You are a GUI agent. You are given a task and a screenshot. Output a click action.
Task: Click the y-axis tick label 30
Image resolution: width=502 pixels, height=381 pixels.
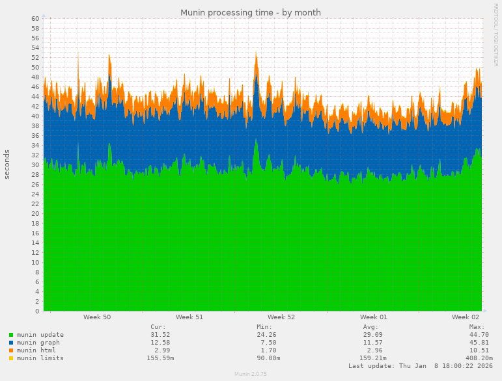pyautogui.click(x=35, y=165)
